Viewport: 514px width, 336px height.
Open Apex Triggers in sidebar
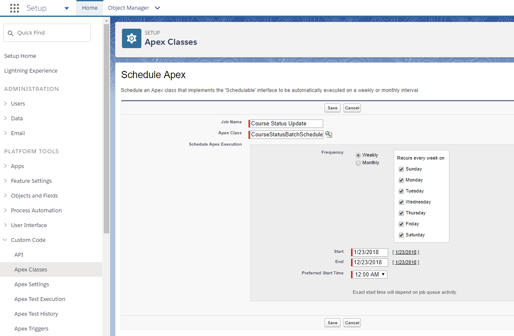[31, 328]
